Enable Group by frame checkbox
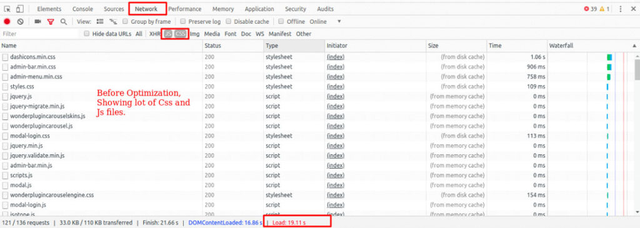 click(125, 22)
